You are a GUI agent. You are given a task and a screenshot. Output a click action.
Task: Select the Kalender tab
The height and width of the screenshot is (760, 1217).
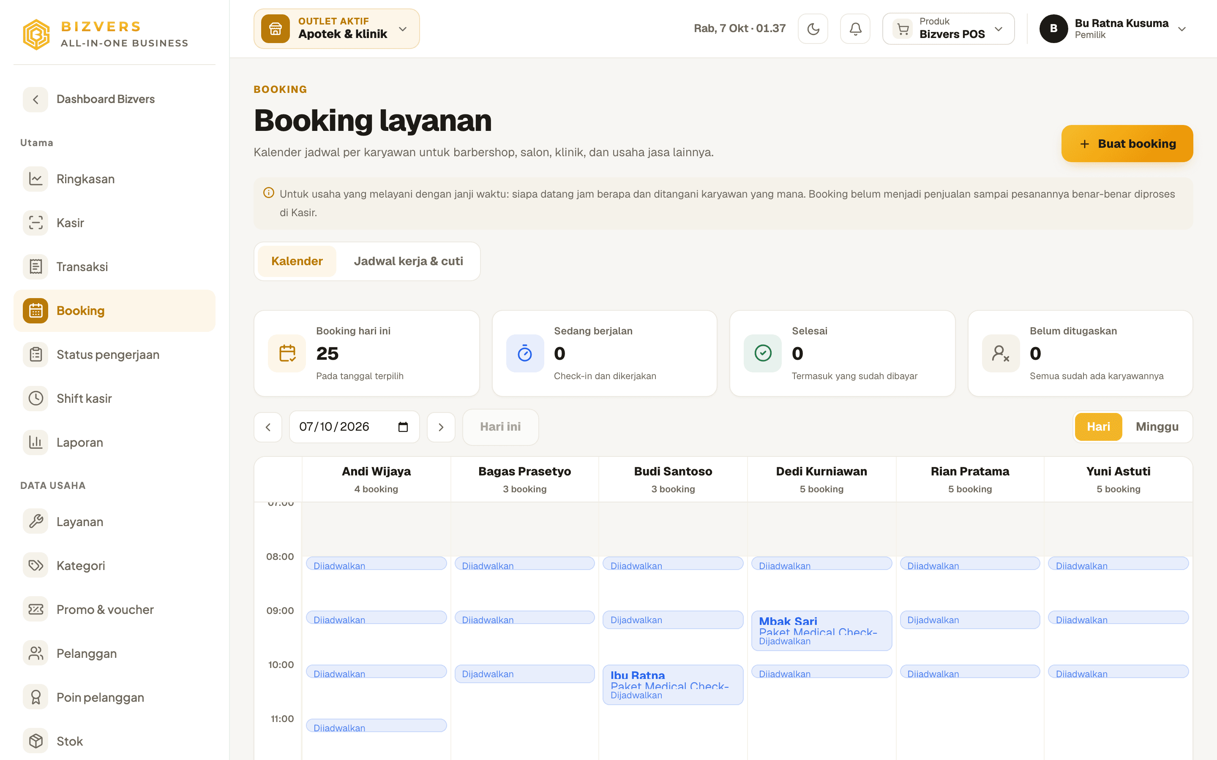[297, 261]
